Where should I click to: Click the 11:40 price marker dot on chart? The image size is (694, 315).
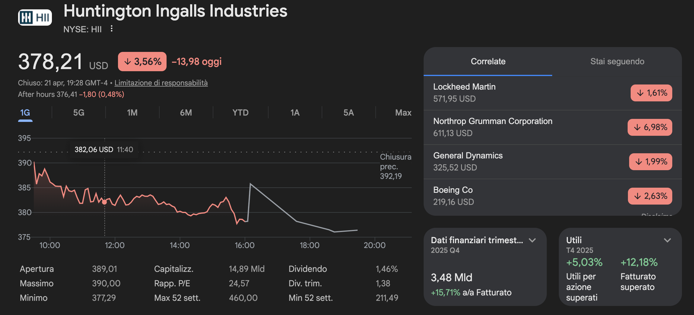point(104,202)
